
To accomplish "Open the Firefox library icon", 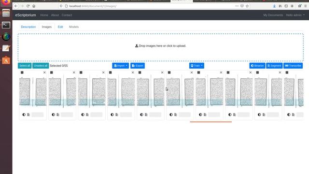I will tap(280, 6).
